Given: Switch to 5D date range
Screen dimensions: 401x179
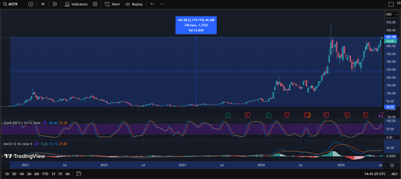Looking at the screenshot, I should [x=14, y=174].
